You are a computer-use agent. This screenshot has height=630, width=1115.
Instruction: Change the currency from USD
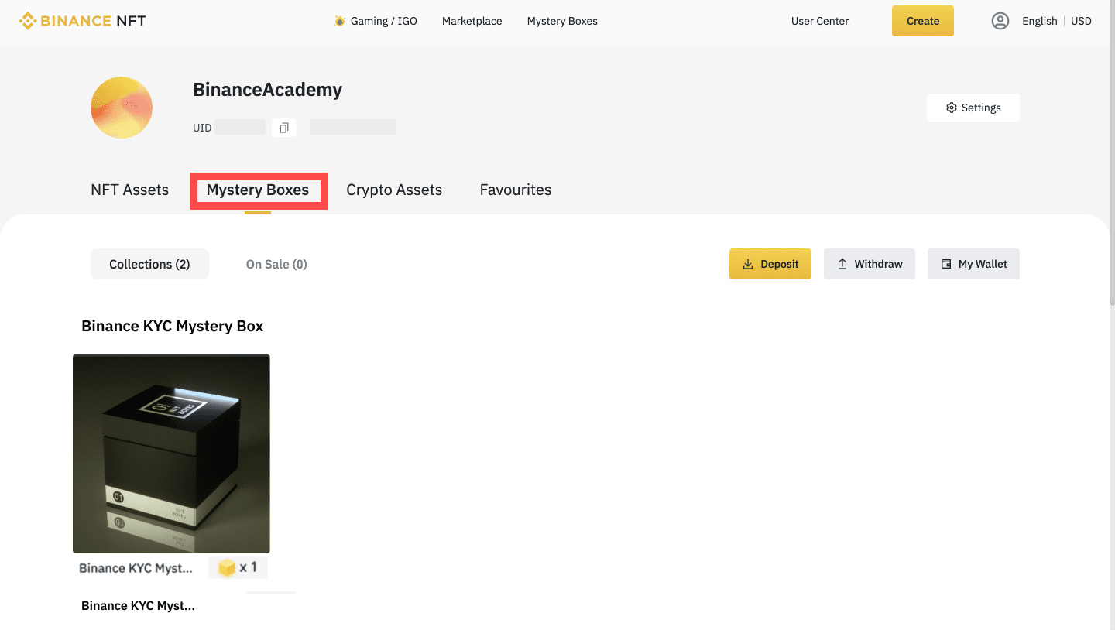tap(1081, 21)
